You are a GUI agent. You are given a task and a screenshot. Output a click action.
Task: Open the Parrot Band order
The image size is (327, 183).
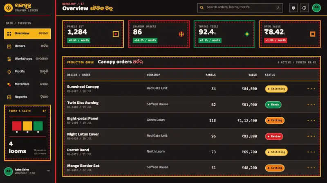click(78, 150)
